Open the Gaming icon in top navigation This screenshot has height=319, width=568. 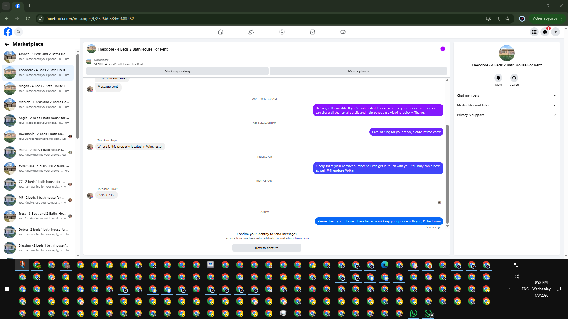pyautogui.click(x=343, y=32)
